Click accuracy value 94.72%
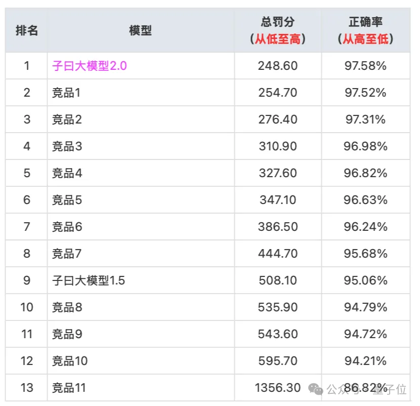The height and width of the screenshot is (406, 420). (366, 334)
